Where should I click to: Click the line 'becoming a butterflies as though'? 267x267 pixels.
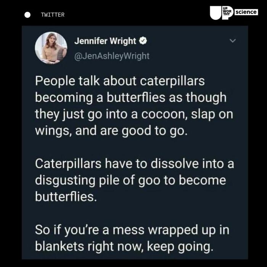131,98
